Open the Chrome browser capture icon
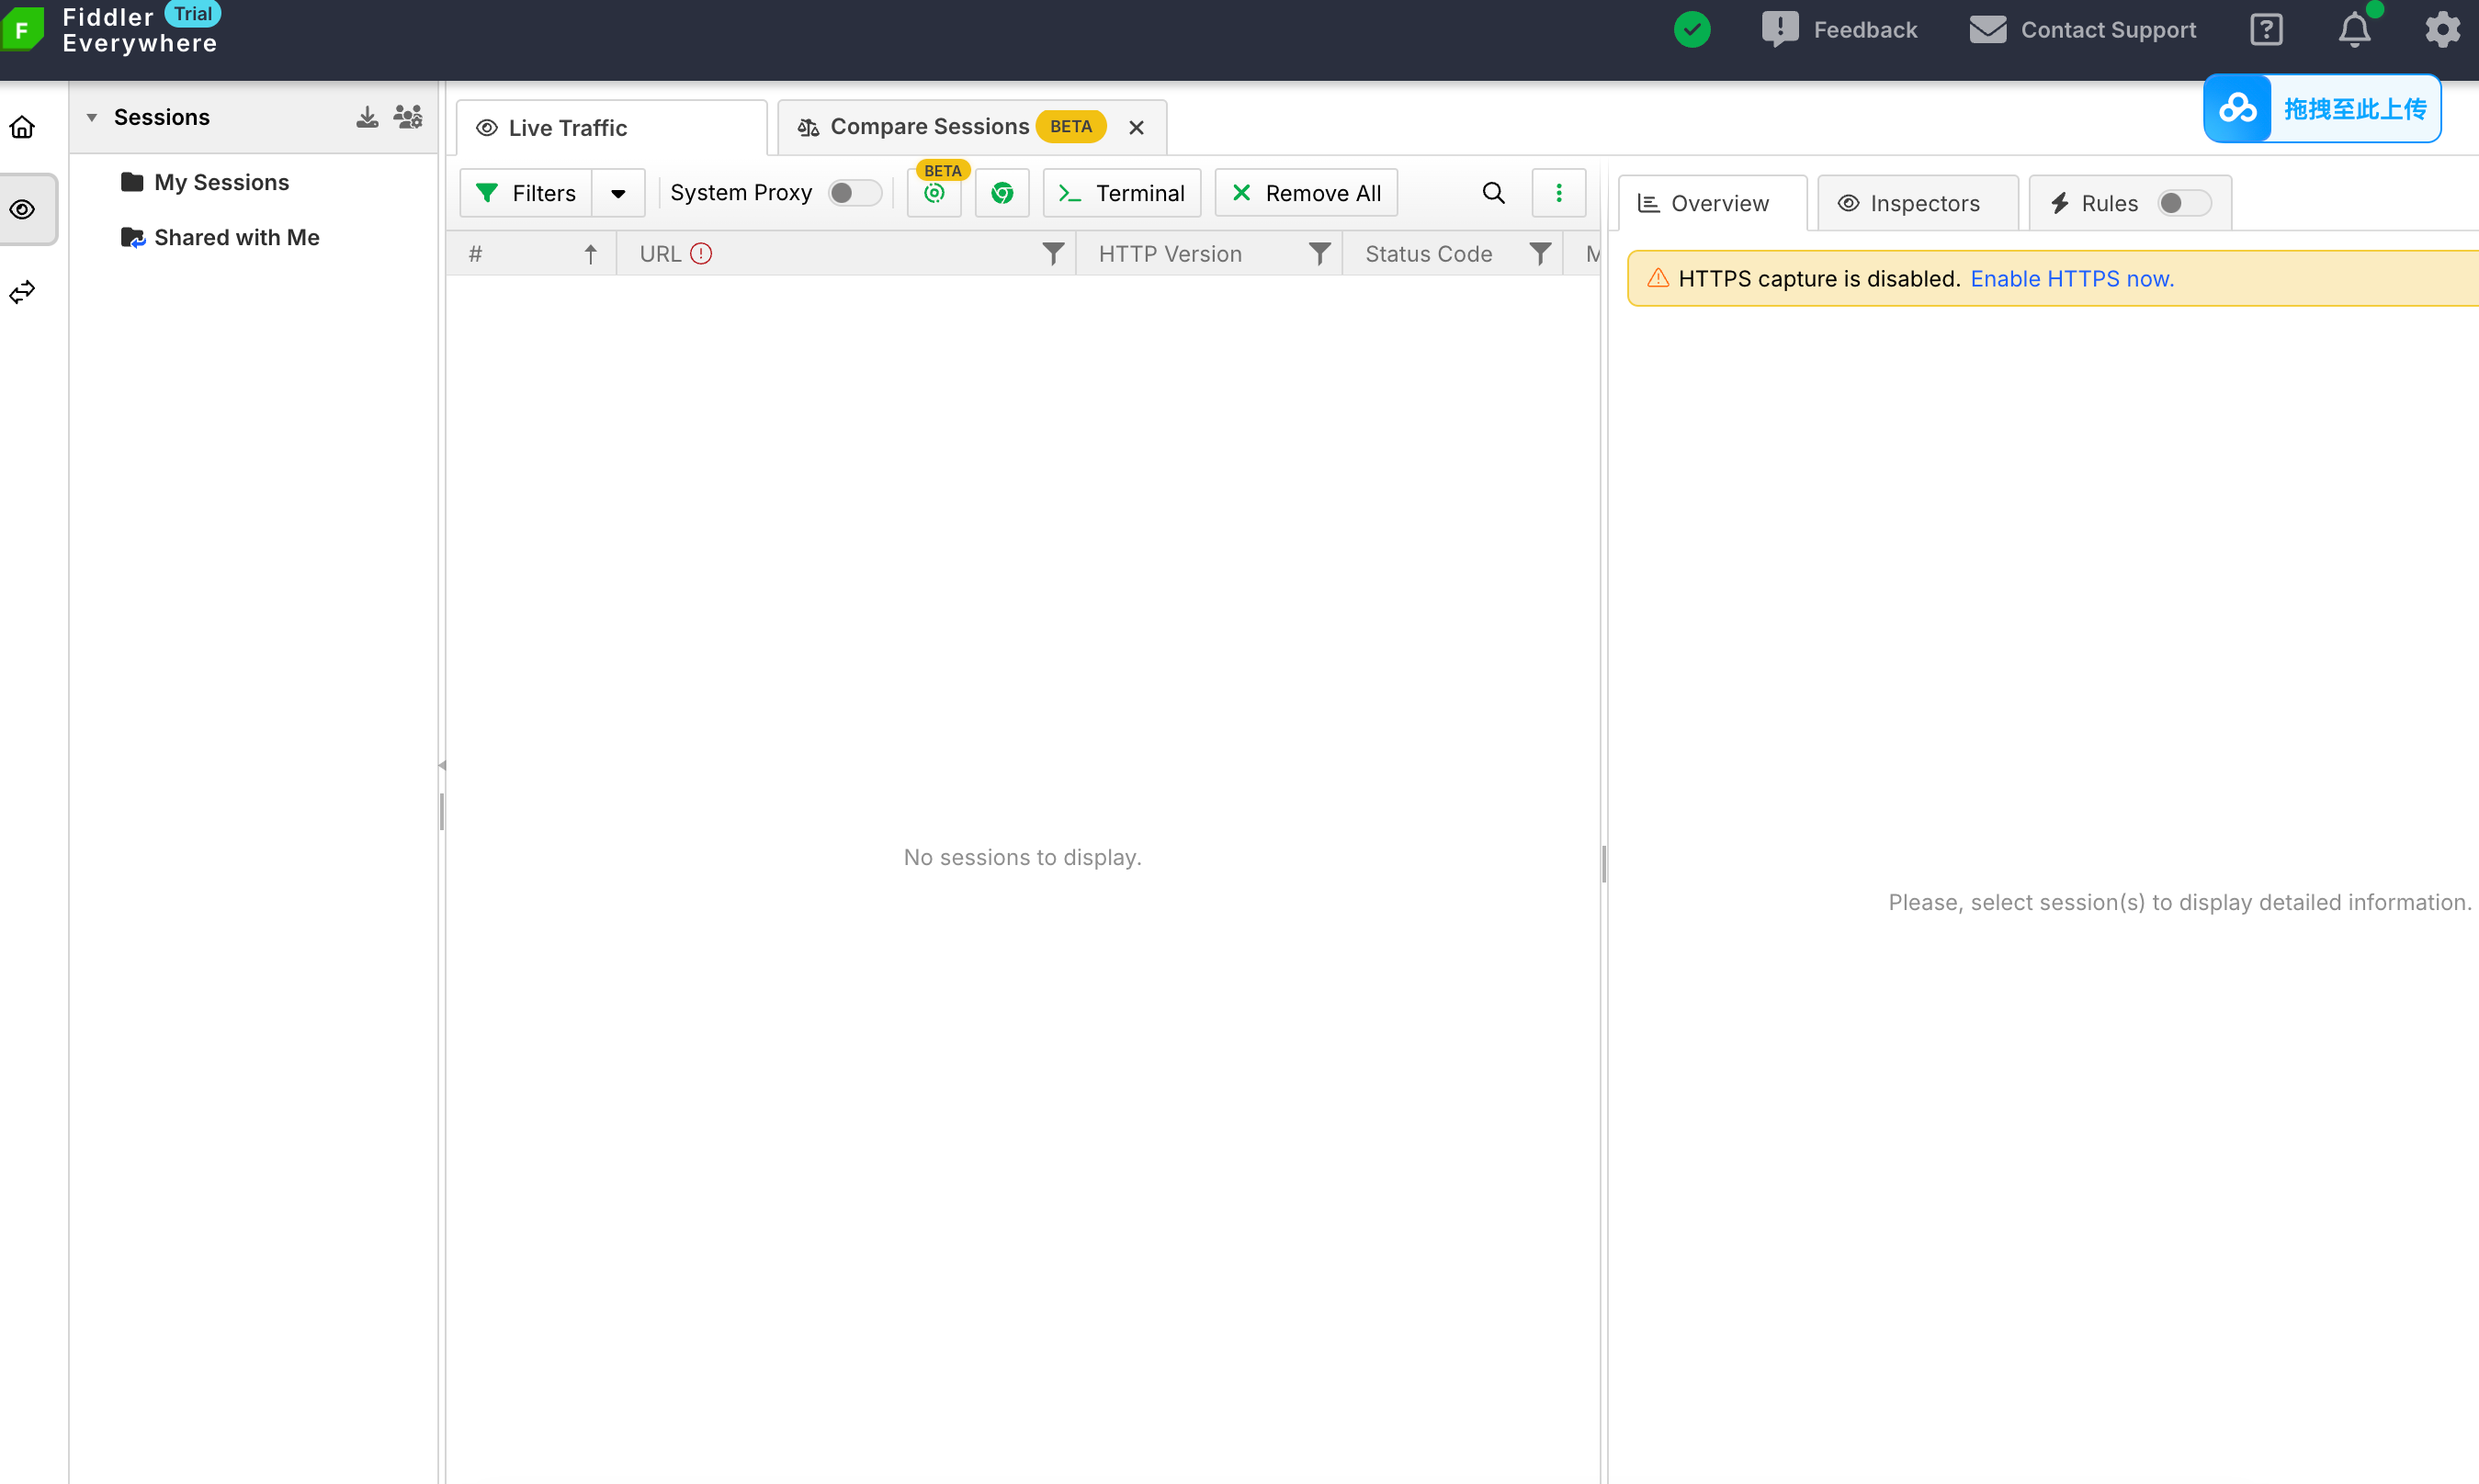Image resolution: width=2479 pixels, height=1484 pixels. (1002, 193)
